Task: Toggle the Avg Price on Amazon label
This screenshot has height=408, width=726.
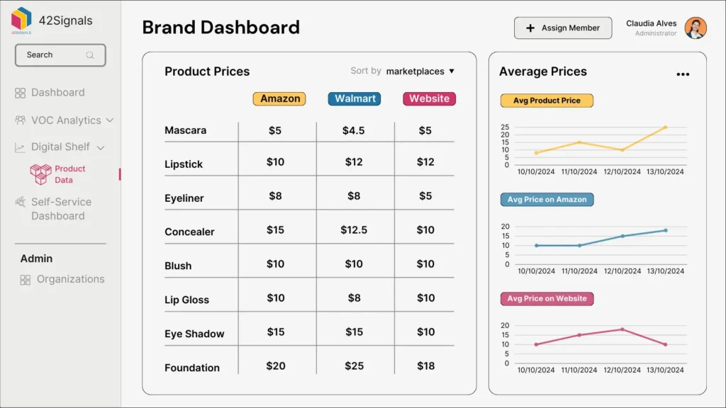Action: click(x=547, y=200)
